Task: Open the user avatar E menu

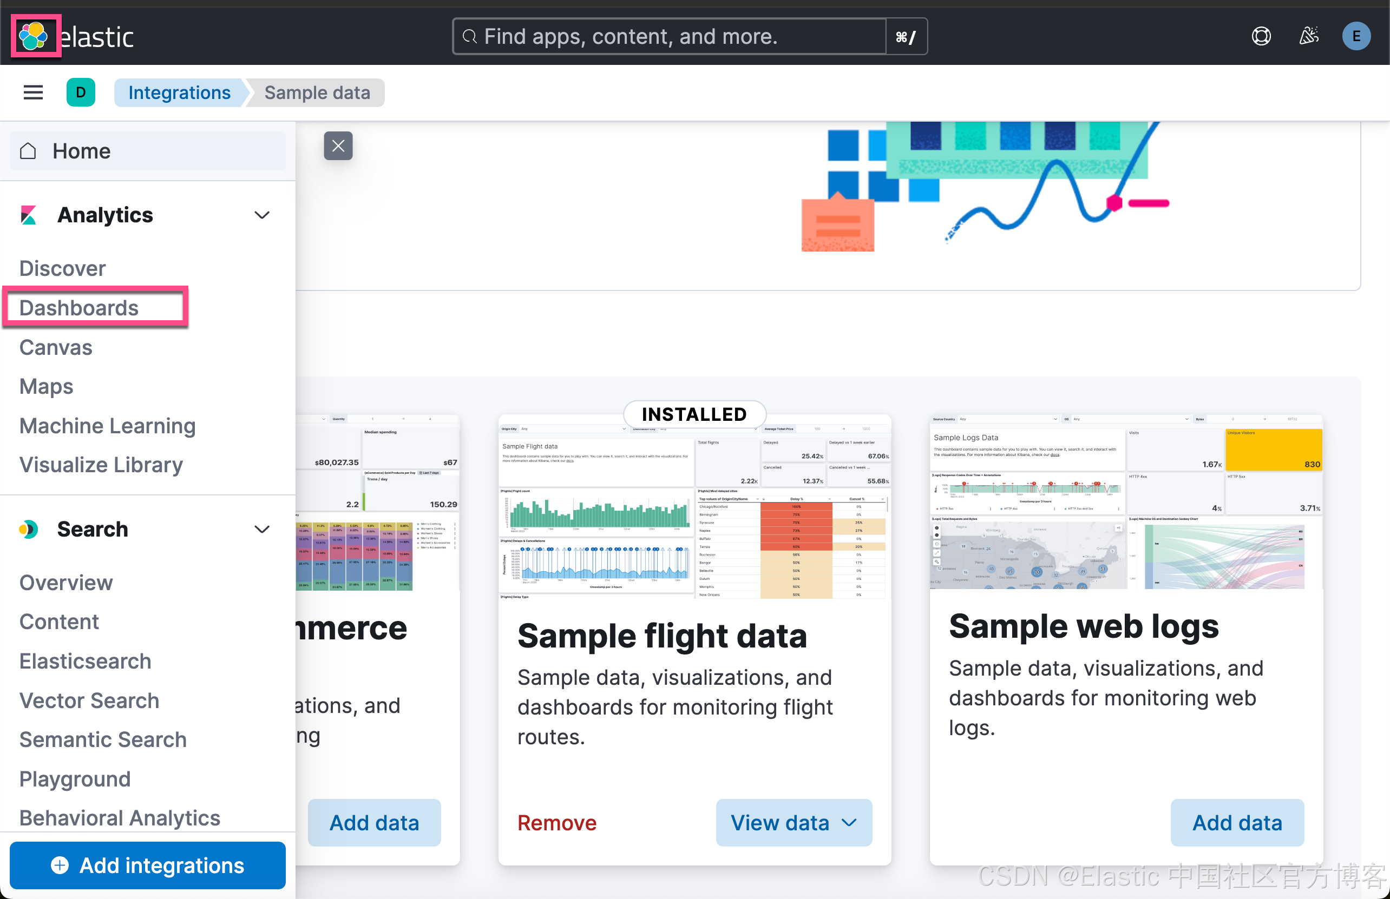Action: [x=1355, y=36]
